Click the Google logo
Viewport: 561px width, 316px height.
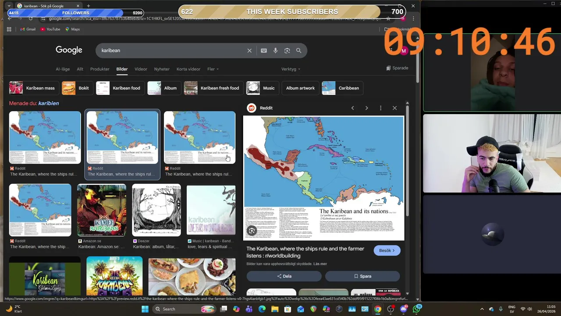(x=69, y=50)
